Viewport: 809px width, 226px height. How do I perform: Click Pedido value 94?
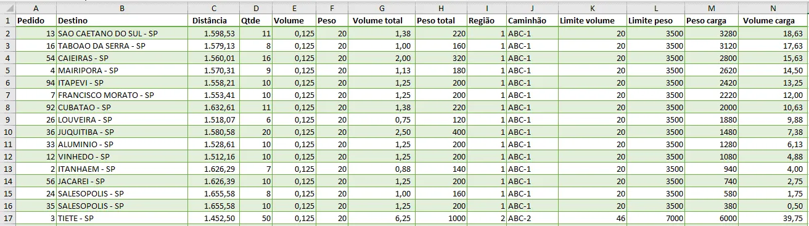(36, 83)
